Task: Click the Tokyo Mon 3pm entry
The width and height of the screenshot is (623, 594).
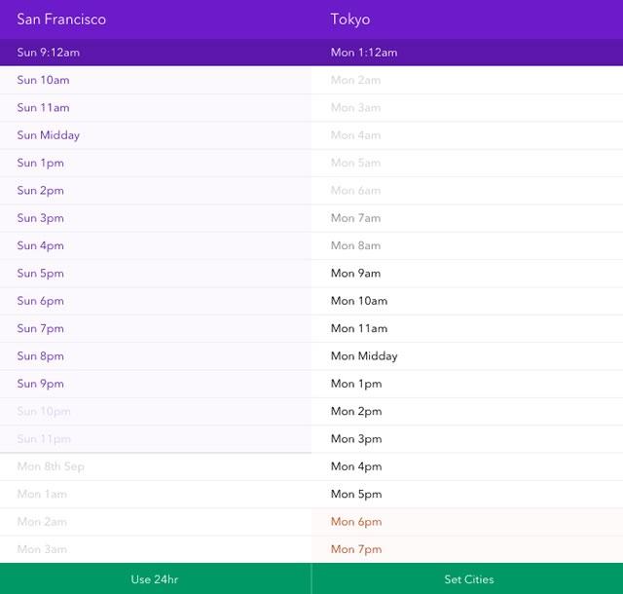Action: (x=467, y=439)
